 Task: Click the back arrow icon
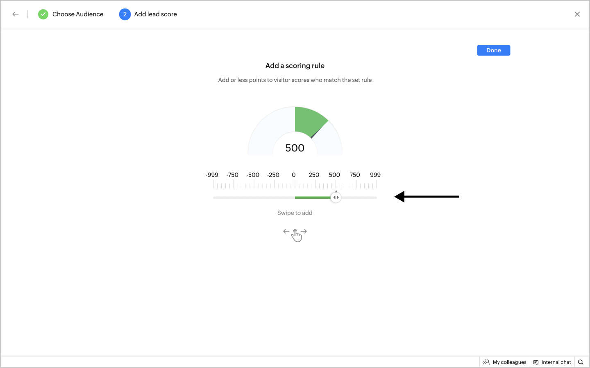tap(16, 14)
